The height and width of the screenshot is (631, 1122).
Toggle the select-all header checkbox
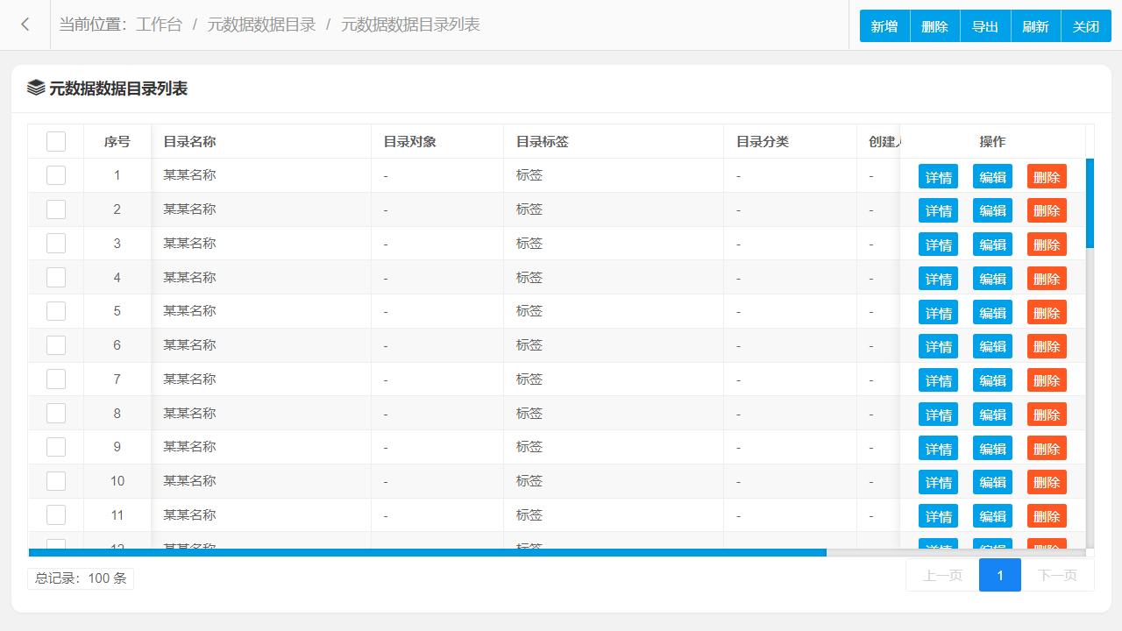click(56, 141)
